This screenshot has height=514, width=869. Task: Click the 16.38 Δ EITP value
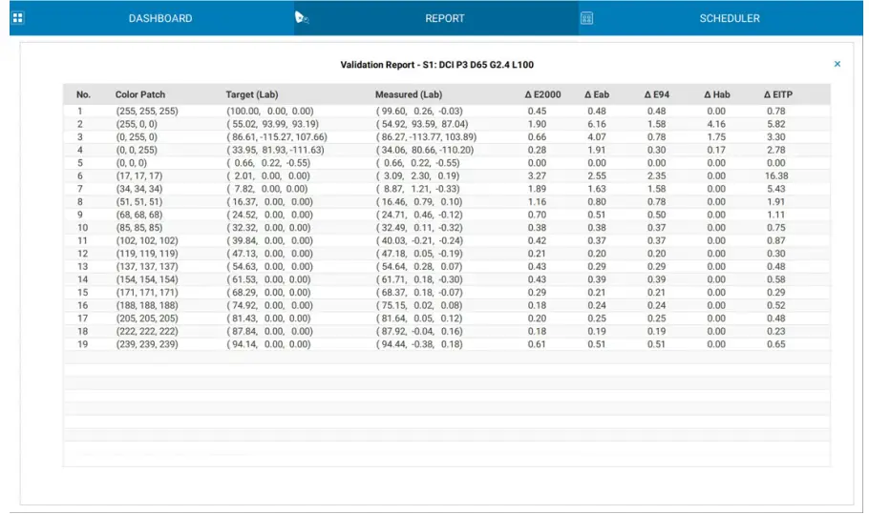(775, 176)
